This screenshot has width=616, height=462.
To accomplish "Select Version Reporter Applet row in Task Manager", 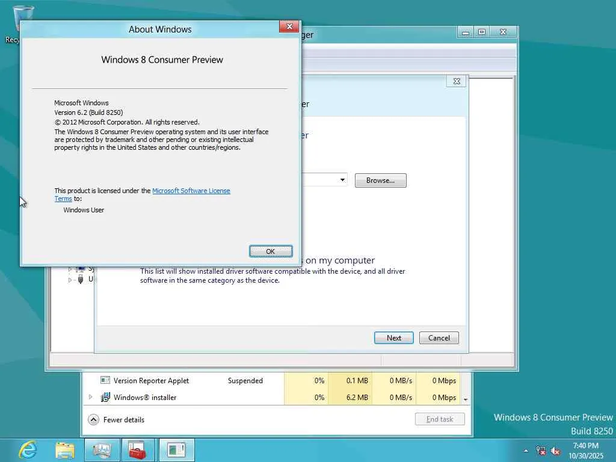I will tap(273, 381).
